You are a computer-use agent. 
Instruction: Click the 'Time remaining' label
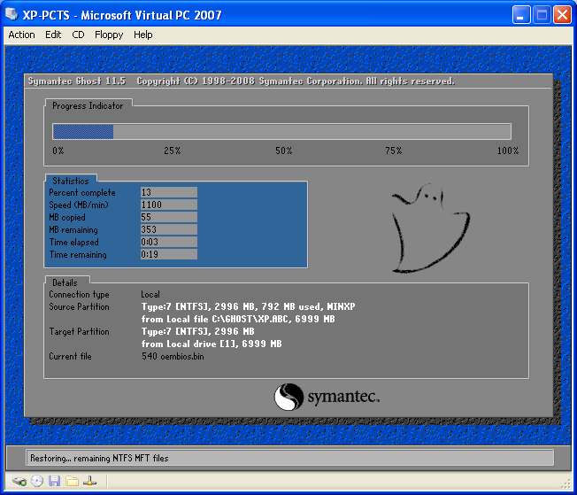pos(78,254)
